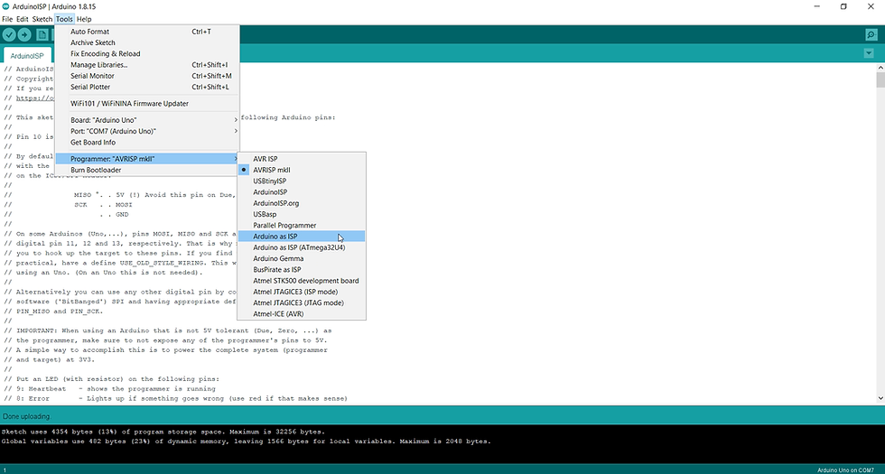Click the line number 1 in status bar
The width and height of the screenshot is (885, 474).
click(4, 470)
